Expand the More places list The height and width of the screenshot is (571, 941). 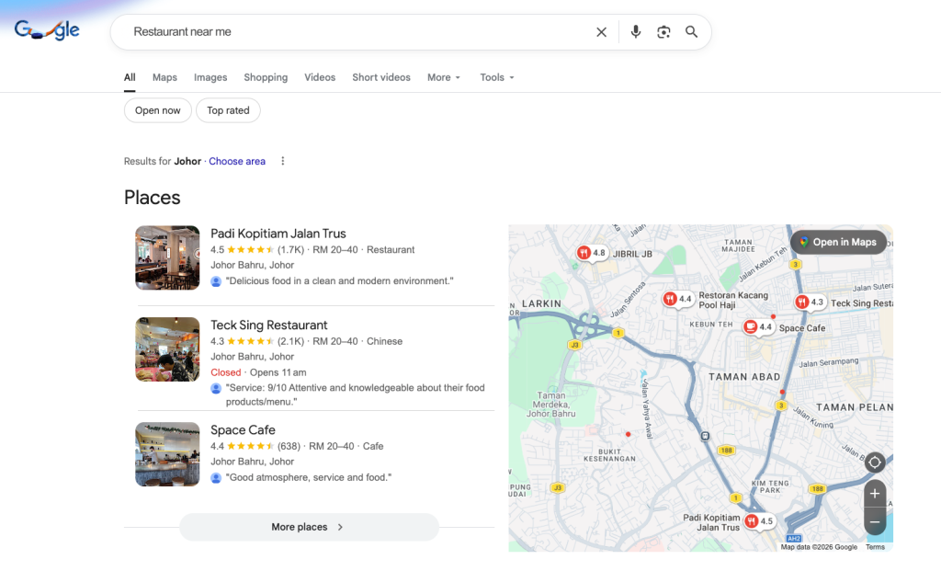309,527
